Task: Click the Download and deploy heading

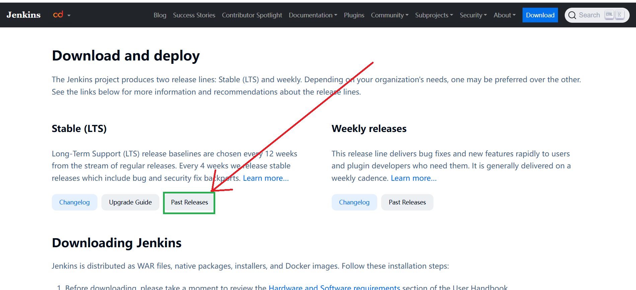Action: click(126, 56)
